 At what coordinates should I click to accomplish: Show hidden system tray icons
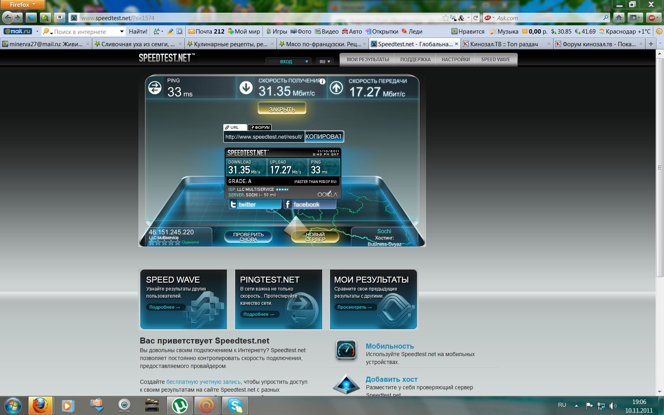[x=576, y=406]
